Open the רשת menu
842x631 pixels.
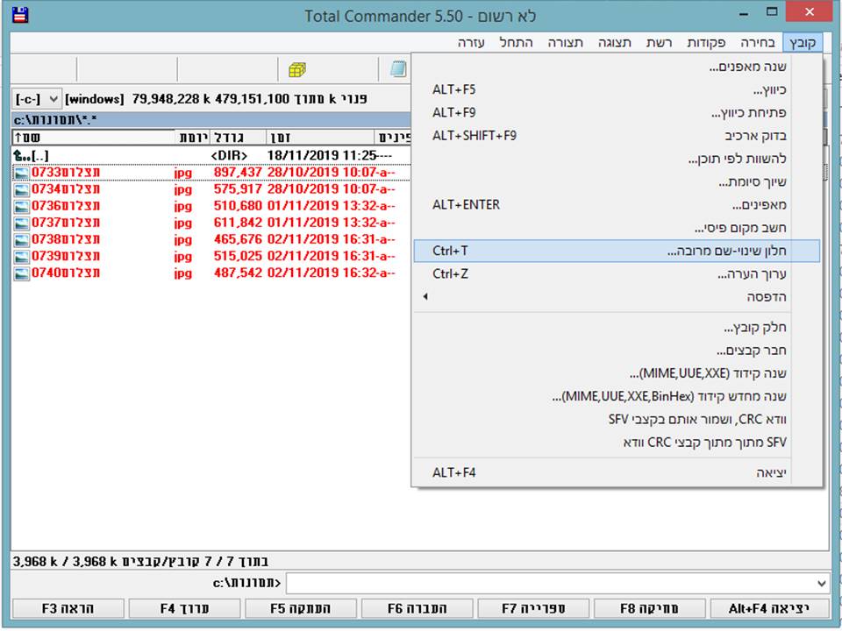(659, 42)
